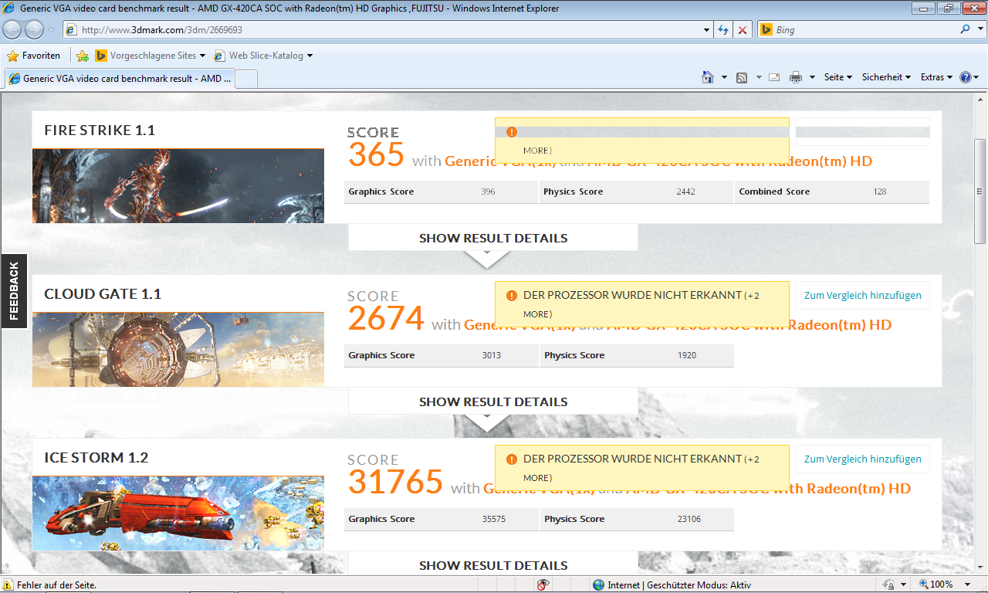Viewport: 988px width, 593px height.
Task: Expand the Home button dropdown arrow
Action: pos(724,77)
